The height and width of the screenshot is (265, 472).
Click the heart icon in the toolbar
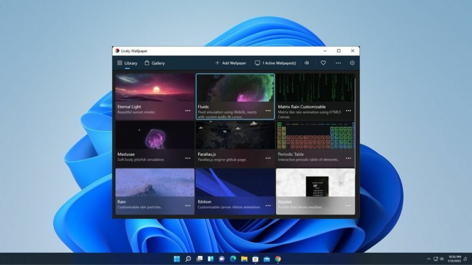[323, 63]
